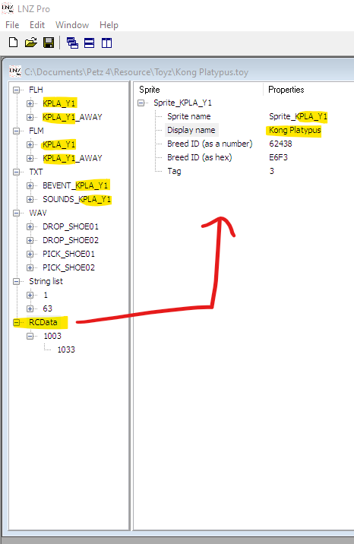Click the Save floppy disk icon

49,43
